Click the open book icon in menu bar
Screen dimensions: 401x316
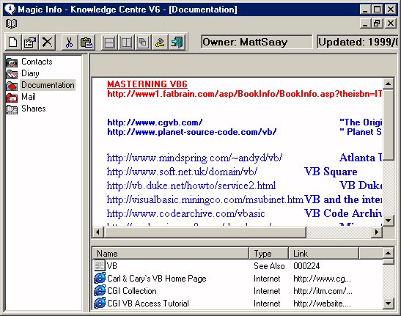[x=11, y=23]
